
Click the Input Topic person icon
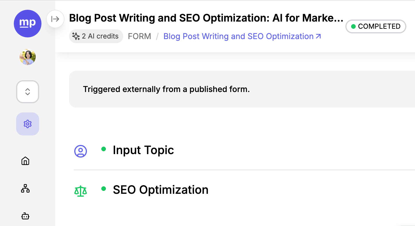pos(81,151)
